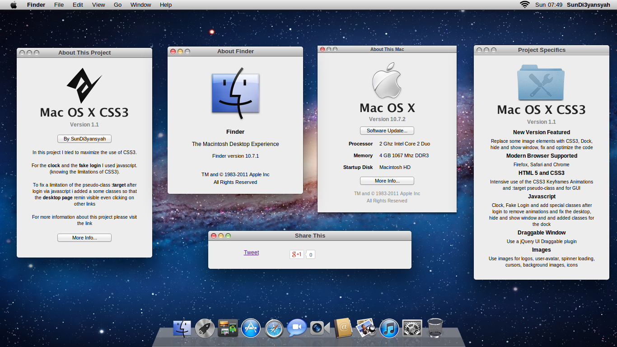The image size is (617, 347).
Task: Click the Wi-Fi status icon
Action: (524, 5)
